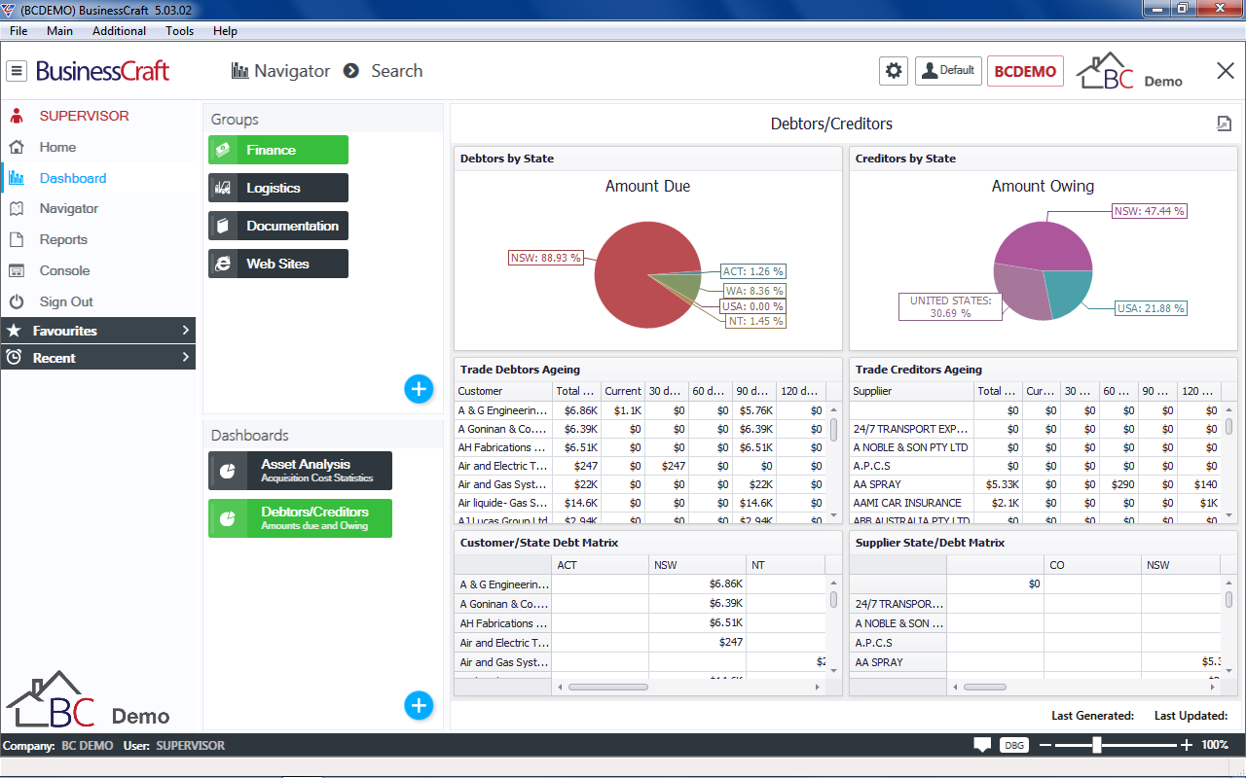Open the Additional menu
This screenshot has width=1246, height=778.
tap(119, 31)
